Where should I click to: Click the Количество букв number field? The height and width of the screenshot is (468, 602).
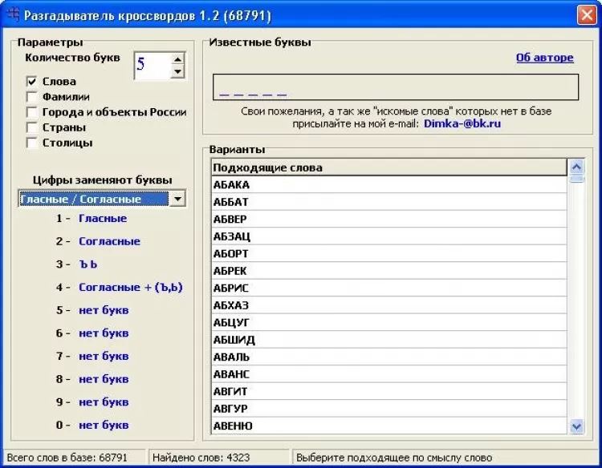pos(152,65)
